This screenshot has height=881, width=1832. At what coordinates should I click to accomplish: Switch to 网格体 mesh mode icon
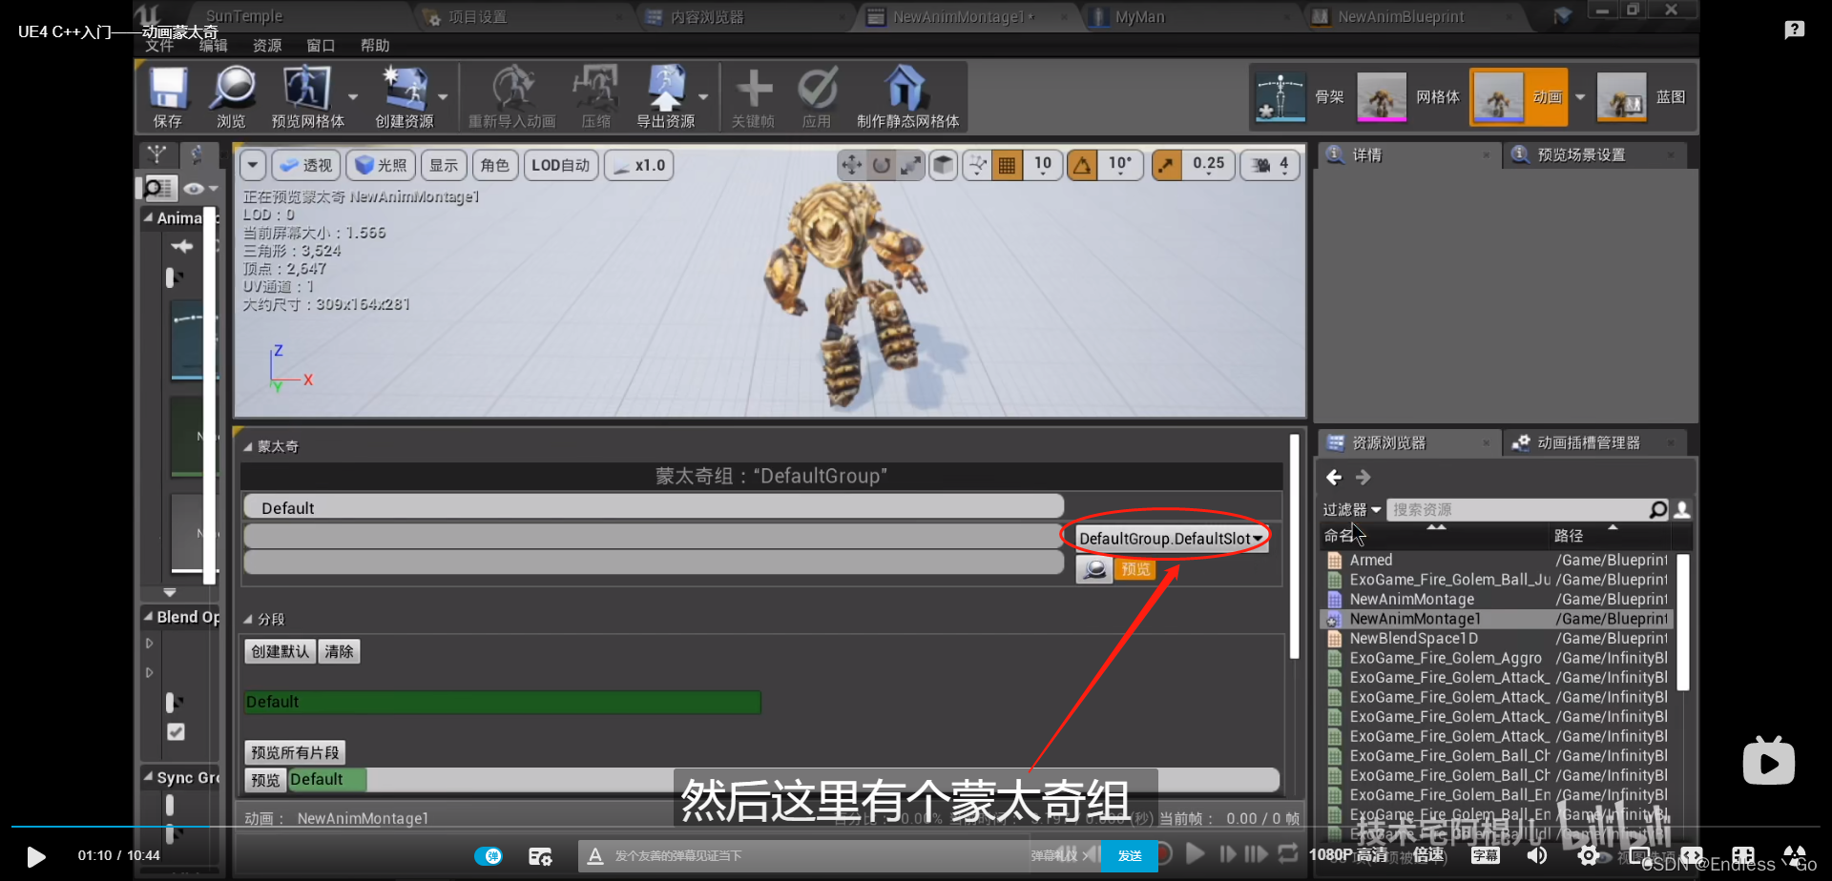(1382, 96)
